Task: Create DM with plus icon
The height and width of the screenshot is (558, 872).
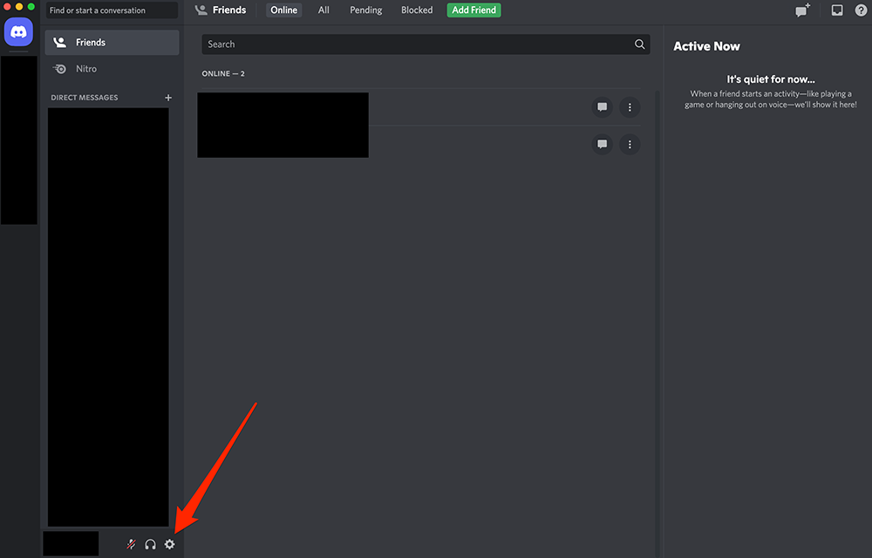Action: 168,98
